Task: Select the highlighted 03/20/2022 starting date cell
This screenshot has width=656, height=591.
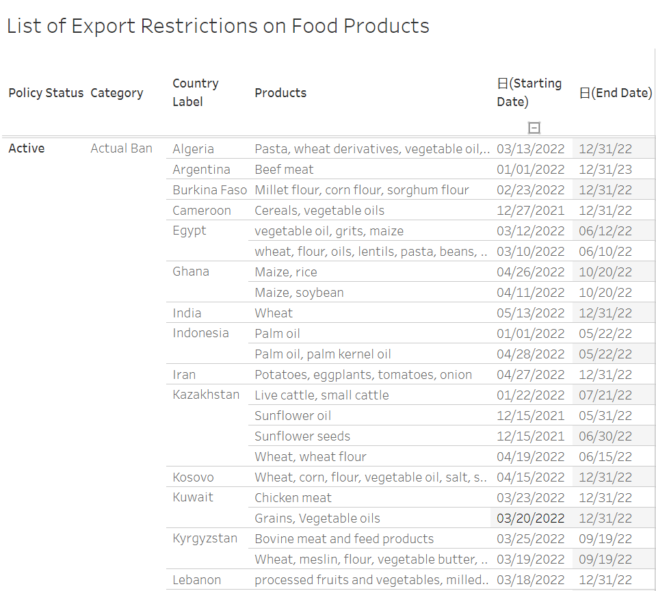Action: point(531,518)
